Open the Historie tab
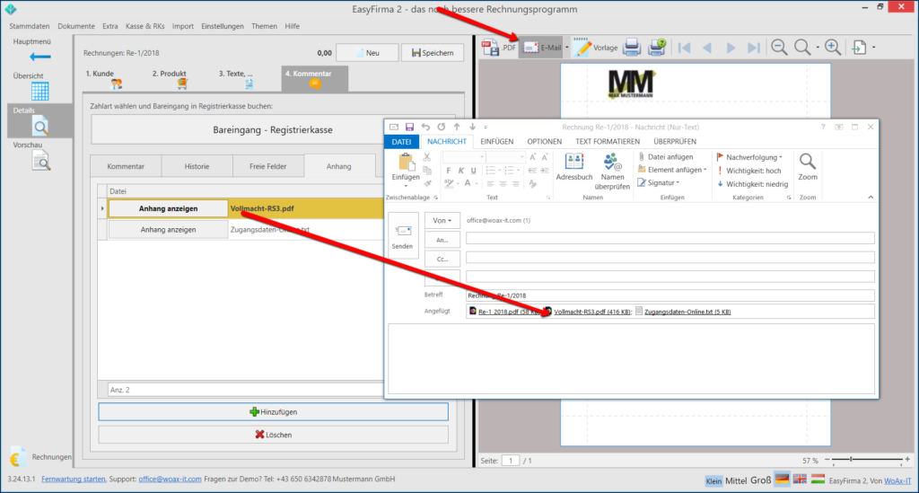The height and width of the screenshot is (493, 919). [197, 166]
